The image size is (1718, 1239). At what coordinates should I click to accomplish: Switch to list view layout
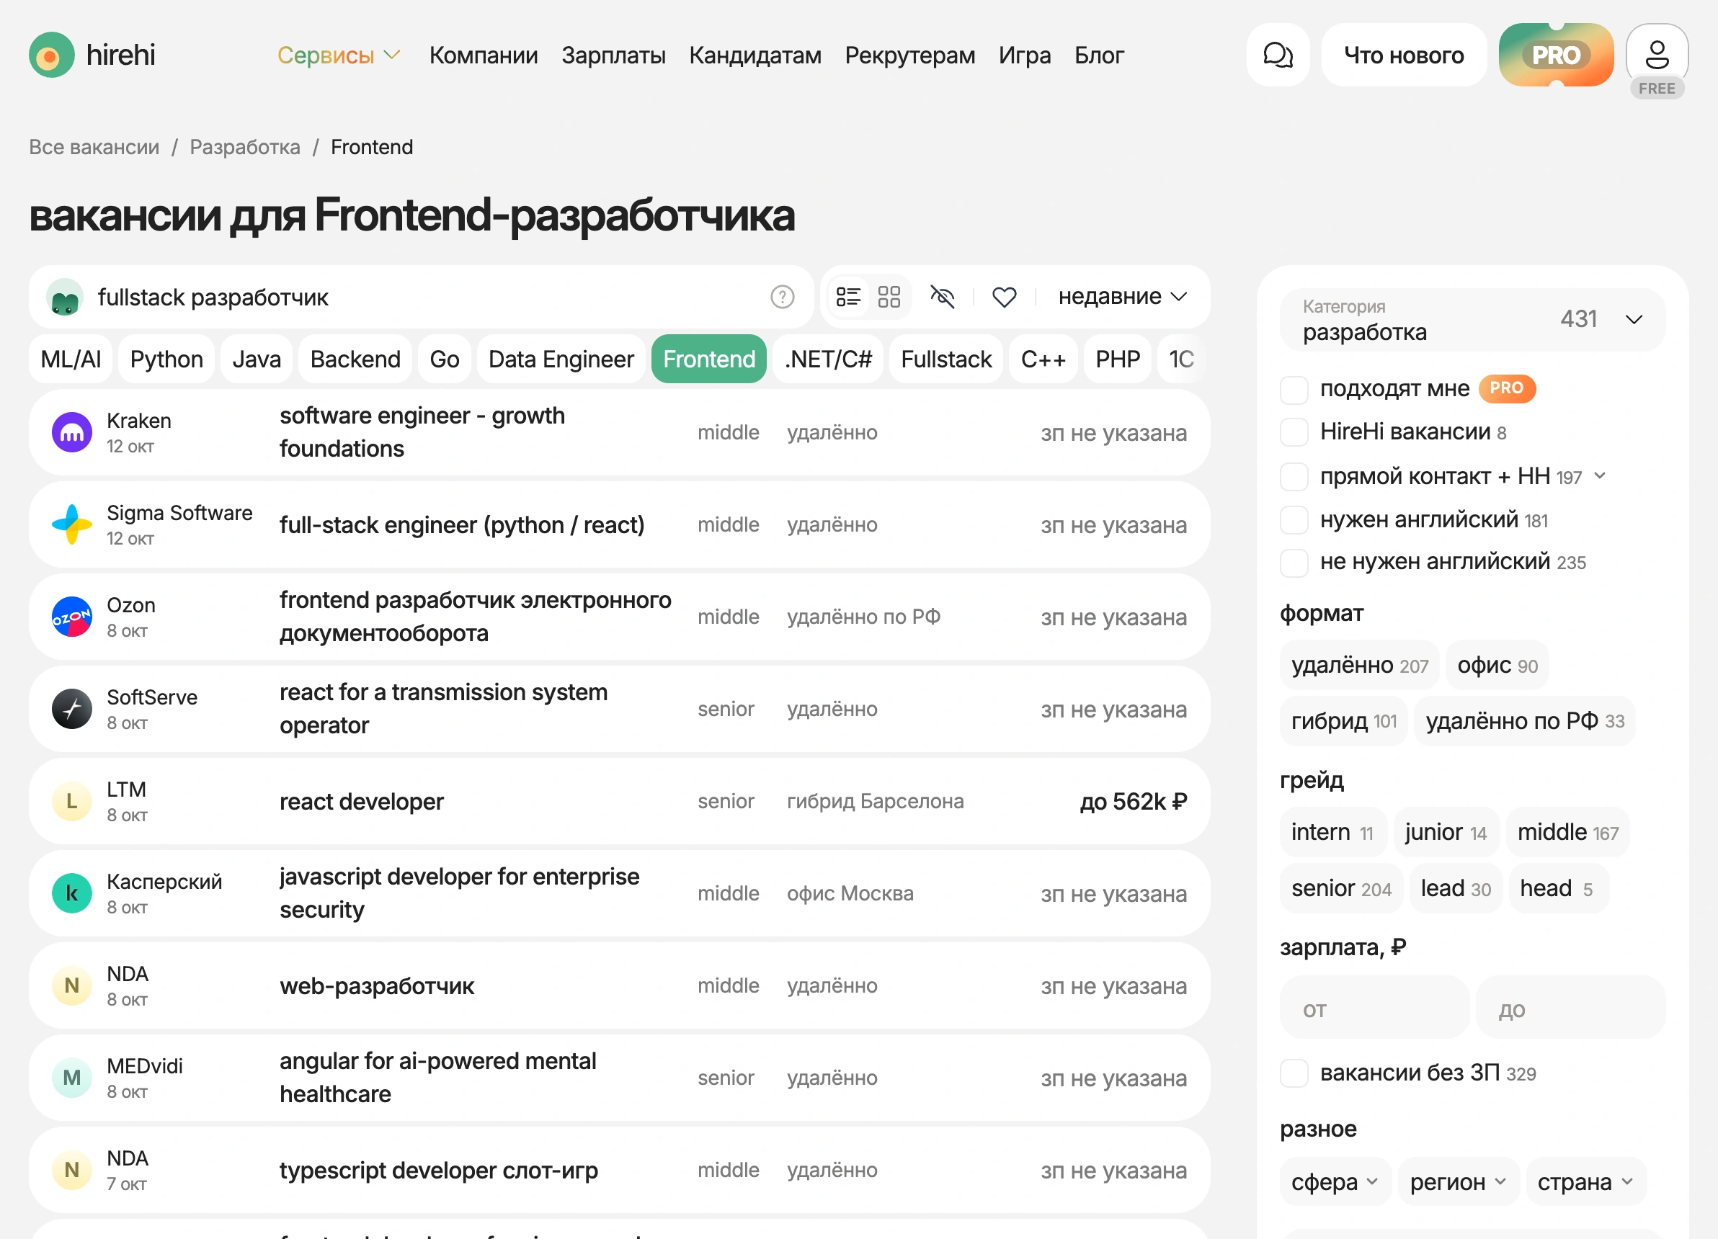[848, 297]
